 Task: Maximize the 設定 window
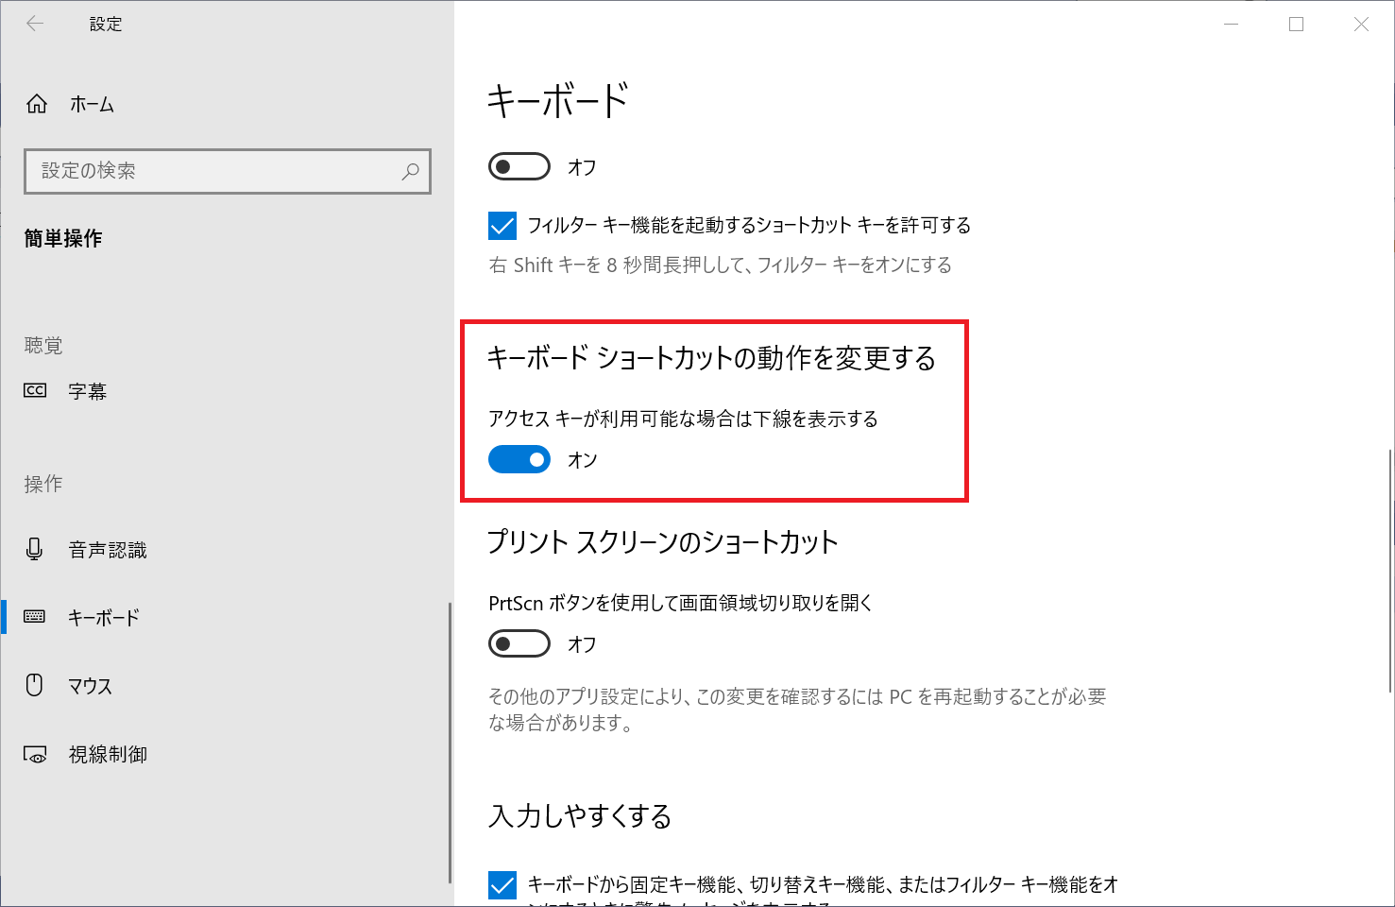click(x=1297, y=24)
